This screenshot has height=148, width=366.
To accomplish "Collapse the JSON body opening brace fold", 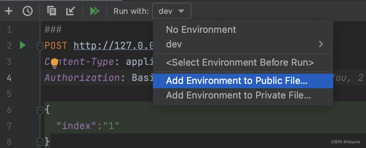I will click(x=40, y=110).
